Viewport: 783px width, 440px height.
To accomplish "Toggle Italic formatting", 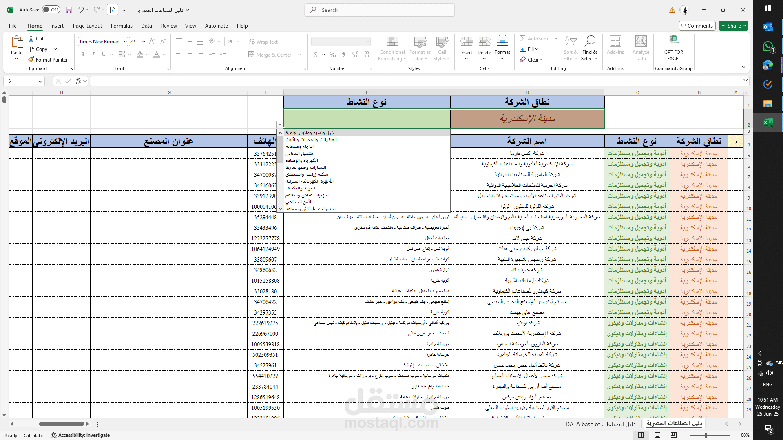I will pyautogui.click(x=93, y=54).
